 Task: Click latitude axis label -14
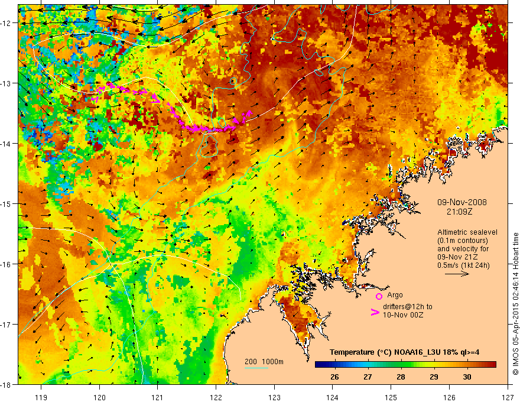pos(6,144)
